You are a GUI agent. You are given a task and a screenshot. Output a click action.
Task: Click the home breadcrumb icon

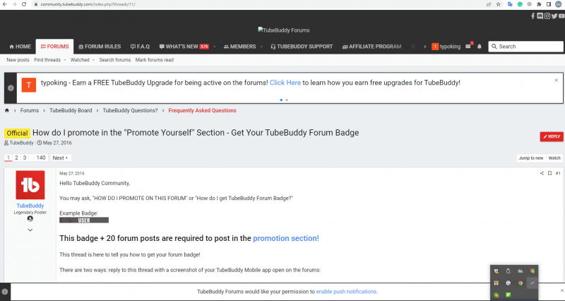7,110
